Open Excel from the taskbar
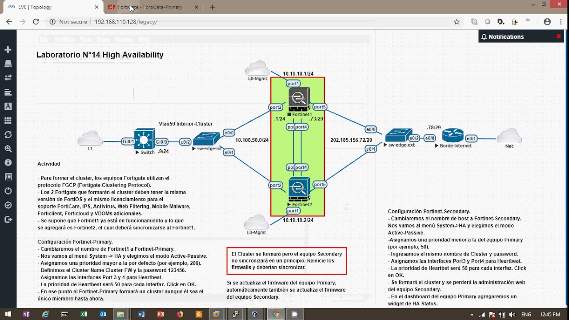Image resolution: width=569 pixels, height=320 pixels. pyautogui.click(x=84, y=314)
